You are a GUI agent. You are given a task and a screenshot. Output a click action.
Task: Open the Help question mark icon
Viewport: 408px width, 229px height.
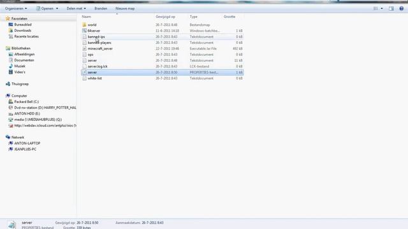click(402, 8)
